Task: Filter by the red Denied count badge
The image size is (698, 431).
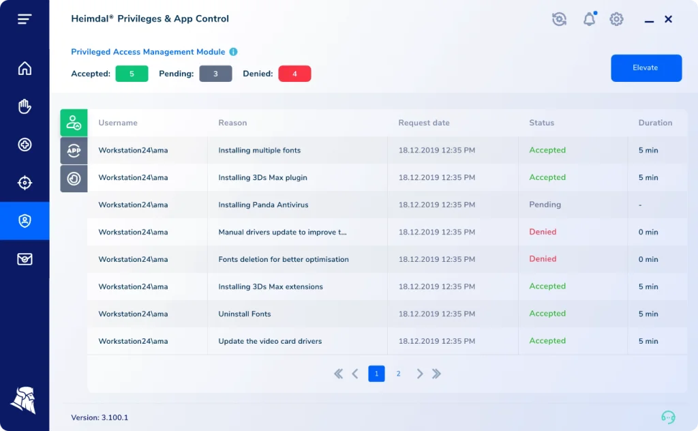Action: pyautogui.click(x=294, y=74)
